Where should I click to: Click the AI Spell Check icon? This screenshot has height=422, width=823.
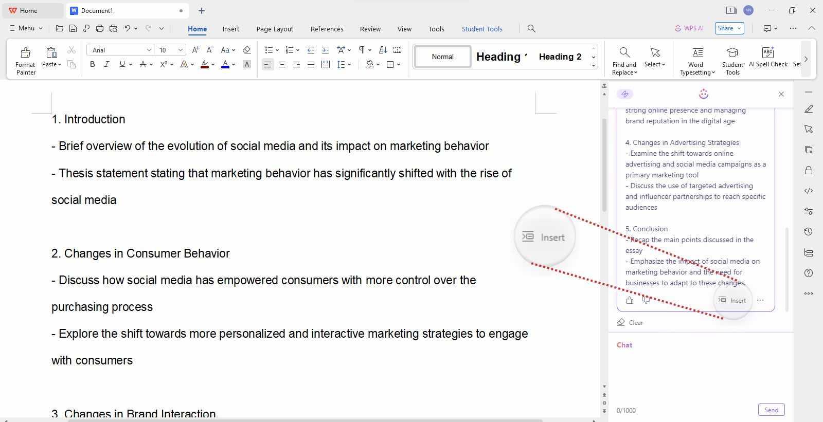point(768,52)
